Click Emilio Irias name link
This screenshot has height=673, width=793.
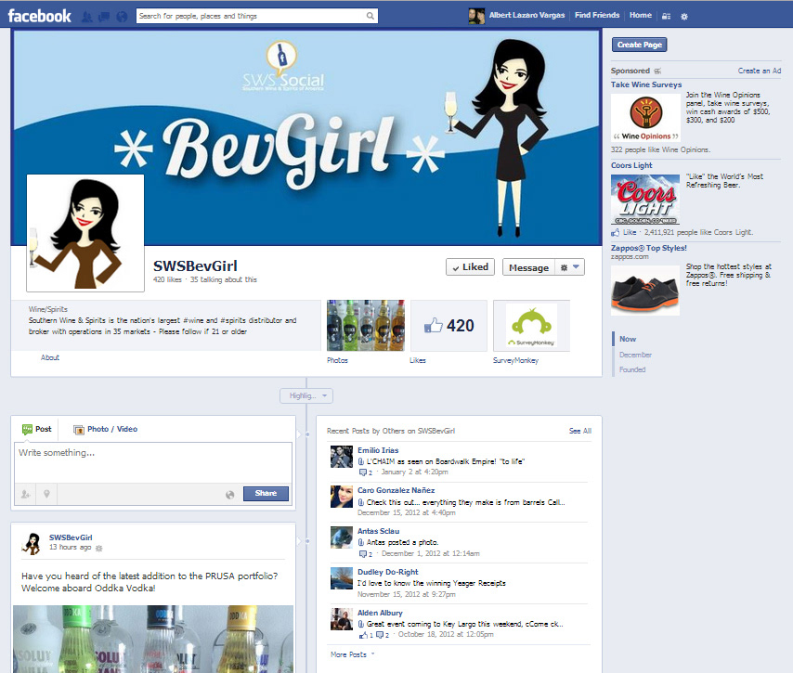coord(378,450)
